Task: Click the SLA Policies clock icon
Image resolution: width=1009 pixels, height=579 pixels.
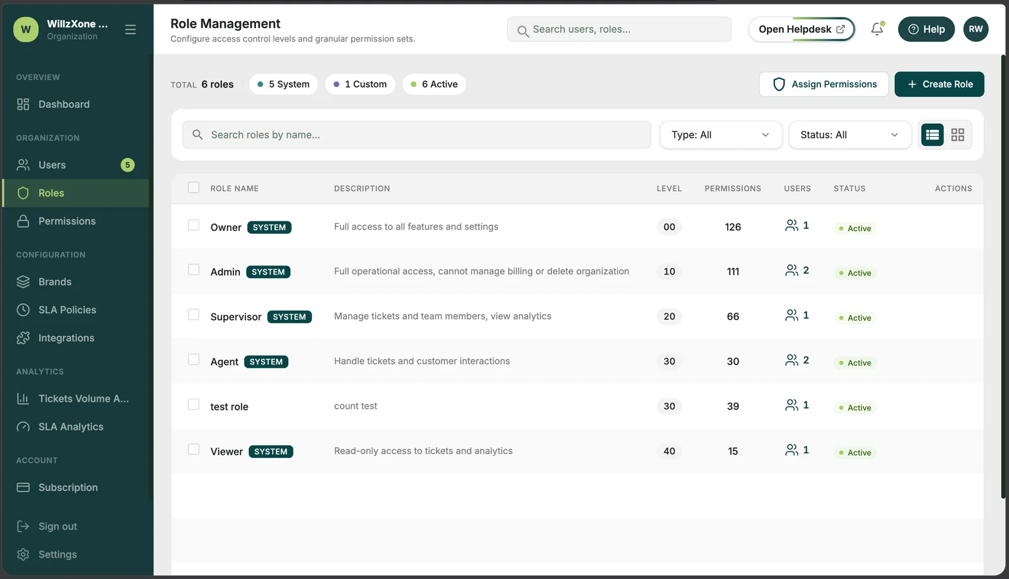Action: [23, 310]
